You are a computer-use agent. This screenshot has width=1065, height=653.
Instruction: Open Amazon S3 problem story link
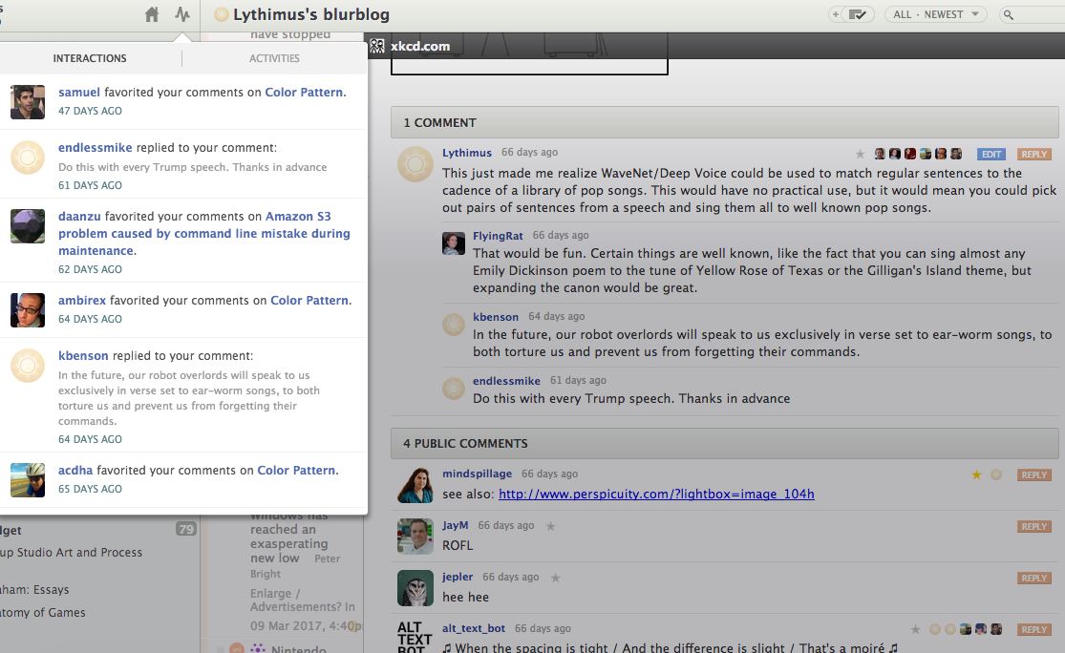click(x=203, y=234)
